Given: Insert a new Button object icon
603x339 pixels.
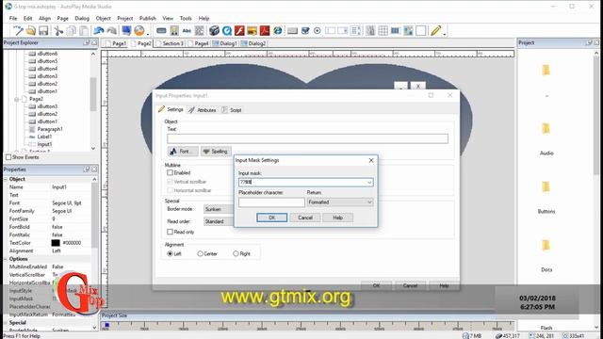Looking at the screenshot, I should 161,31.
